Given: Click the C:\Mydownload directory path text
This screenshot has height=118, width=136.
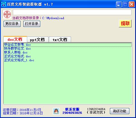Looking at the screenshot, I should pos(53,18).
